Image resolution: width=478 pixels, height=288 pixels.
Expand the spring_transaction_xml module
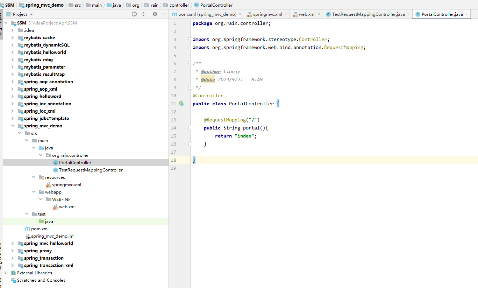click(x=13, y=265)
